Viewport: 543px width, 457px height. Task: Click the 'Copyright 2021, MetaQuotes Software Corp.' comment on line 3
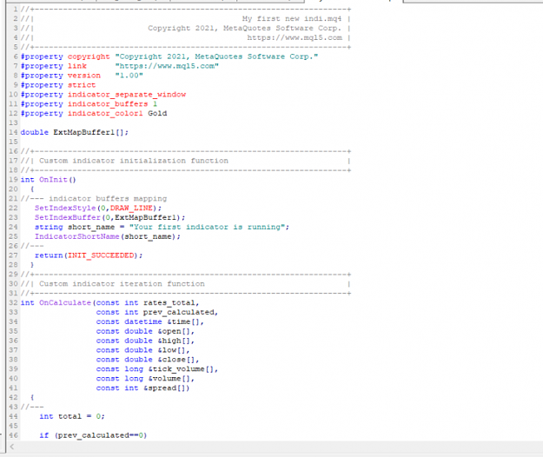244,29
